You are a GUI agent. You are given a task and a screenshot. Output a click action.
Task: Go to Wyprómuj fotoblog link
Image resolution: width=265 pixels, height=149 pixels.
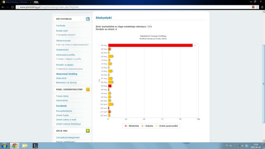67,74
